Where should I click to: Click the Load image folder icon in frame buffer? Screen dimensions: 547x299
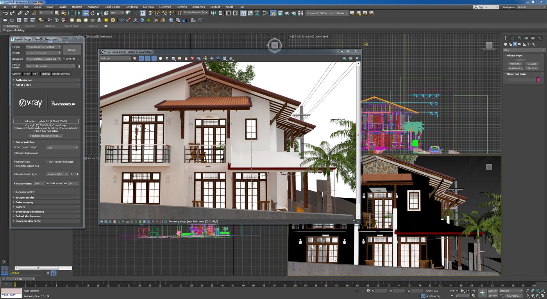click(x=180, y=58)
